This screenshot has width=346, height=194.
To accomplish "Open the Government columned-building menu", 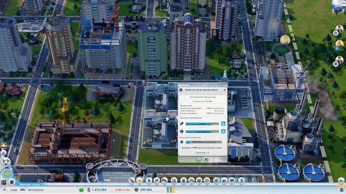I will tap(174, 181).
